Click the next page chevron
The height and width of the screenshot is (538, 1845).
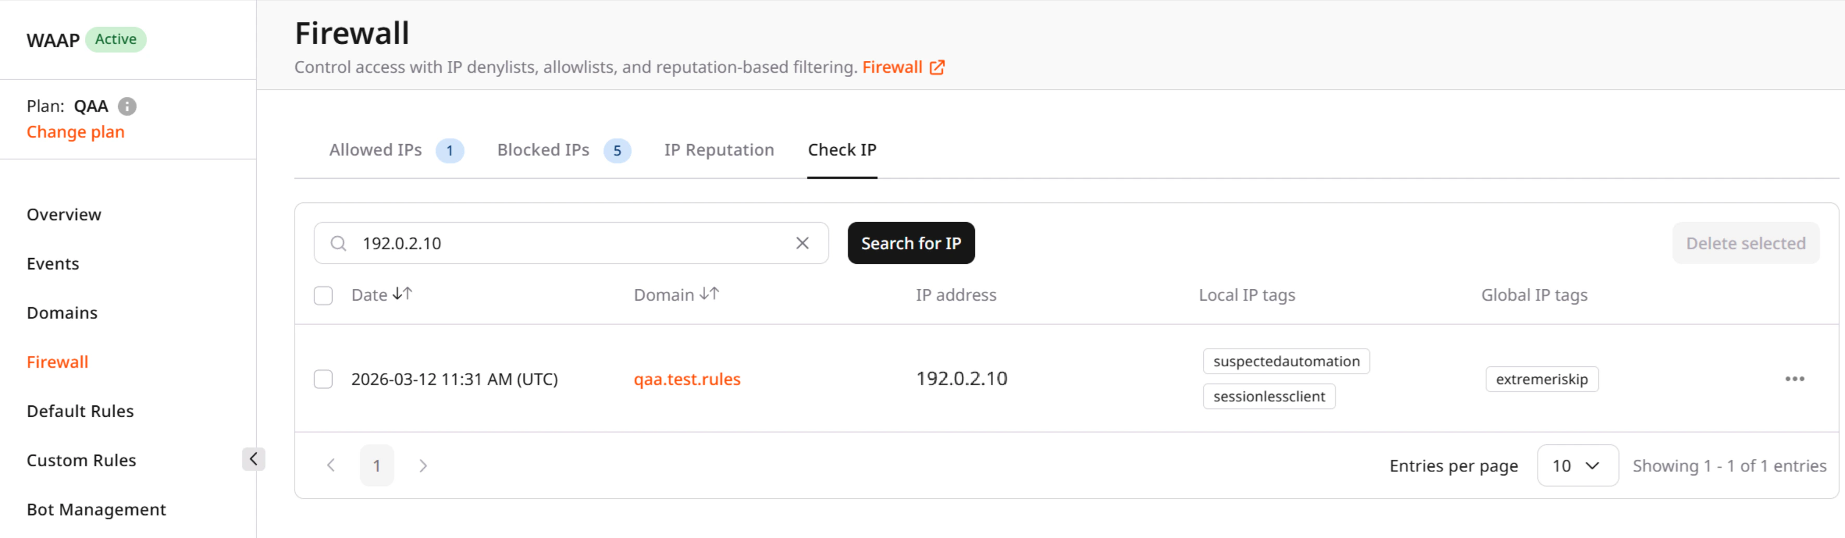pos(423,465)
